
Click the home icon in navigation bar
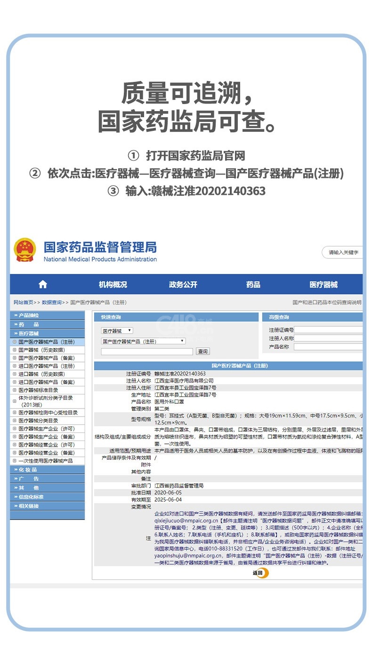pyautogui.click(x=43, y=284)
